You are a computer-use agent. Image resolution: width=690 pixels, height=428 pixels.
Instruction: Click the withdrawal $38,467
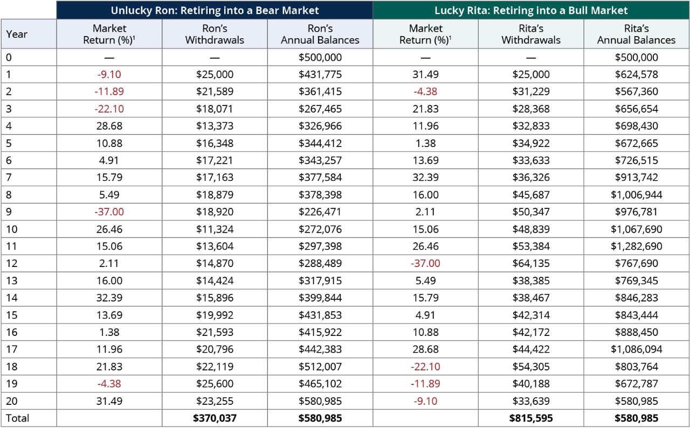531,298
